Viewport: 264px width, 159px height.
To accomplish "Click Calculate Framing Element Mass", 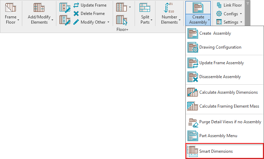I will 229,106.
